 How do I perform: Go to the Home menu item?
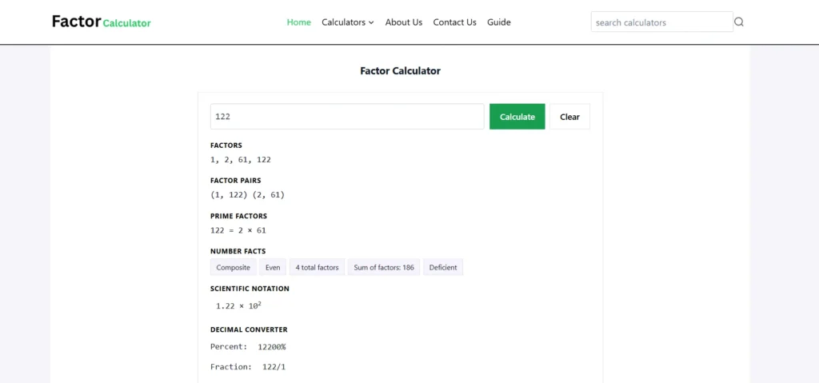[299, 22]
